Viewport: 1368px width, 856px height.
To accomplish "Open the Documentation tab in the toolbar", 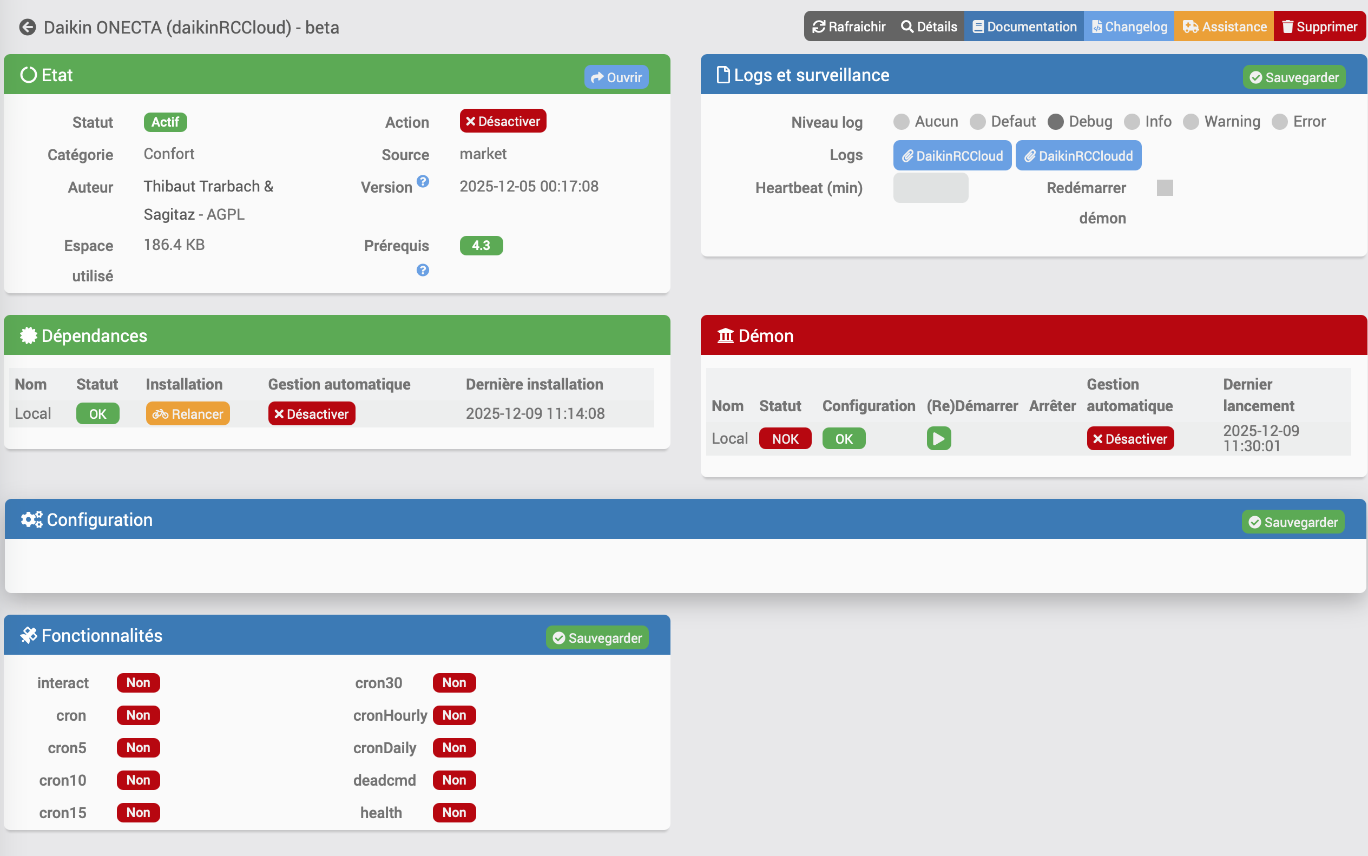I will tap(1024, 27).
